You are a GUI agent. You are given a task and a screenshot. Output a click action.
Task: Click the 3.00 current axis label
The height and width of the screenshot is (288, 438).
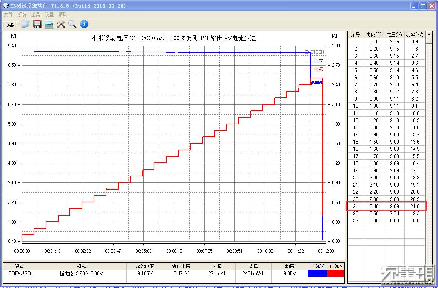pos(336,46)
